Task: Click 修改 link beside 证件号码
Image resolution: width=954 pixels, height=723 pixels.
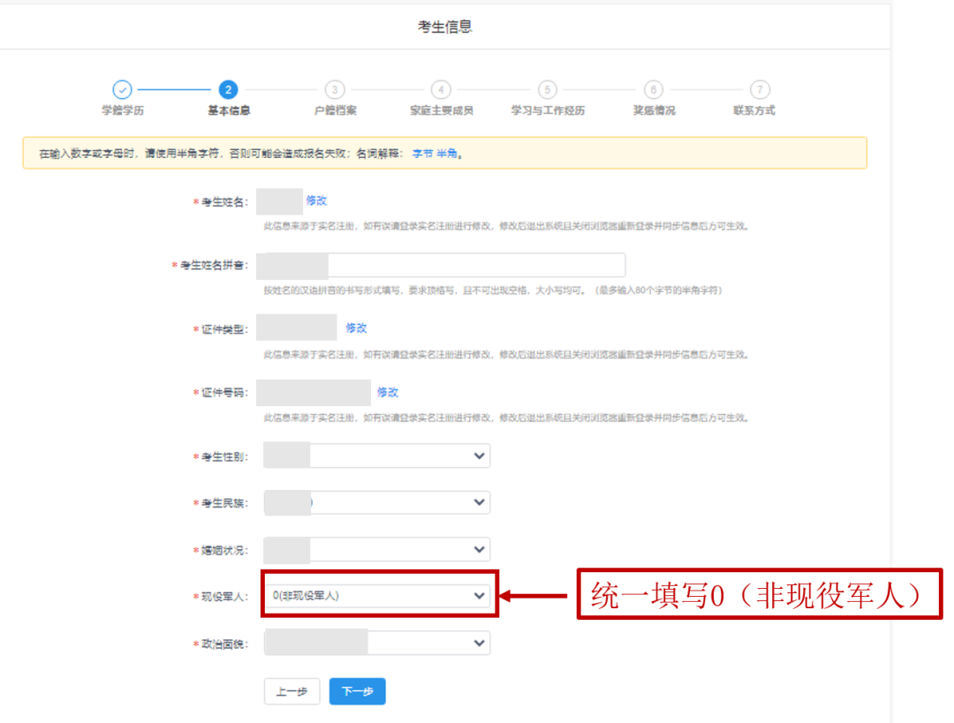Action: (x=388, y=392)
